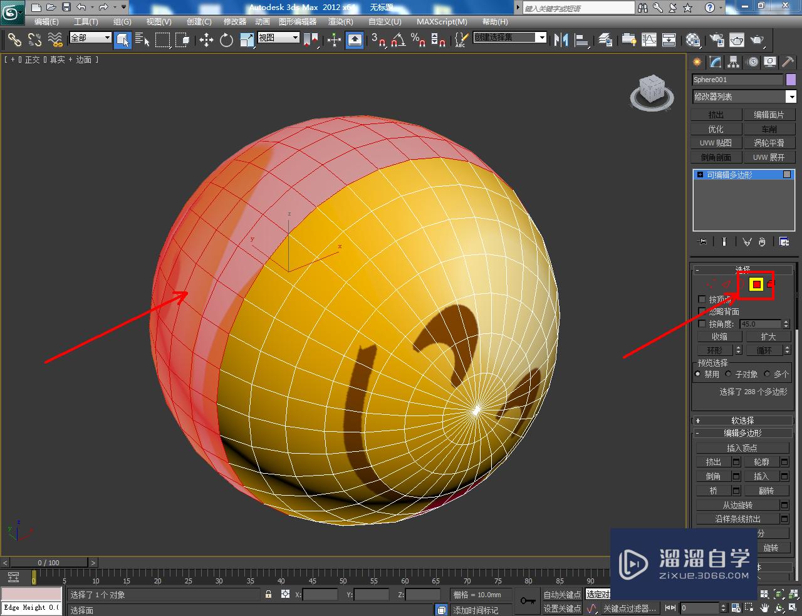Open the Select by Name list icon

point(143,40)
